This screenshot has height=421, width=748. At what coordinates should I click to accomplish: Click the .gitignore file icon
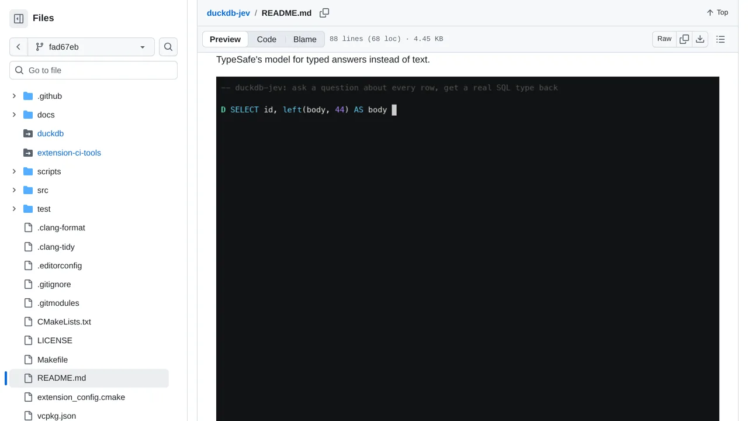(28, 284)
